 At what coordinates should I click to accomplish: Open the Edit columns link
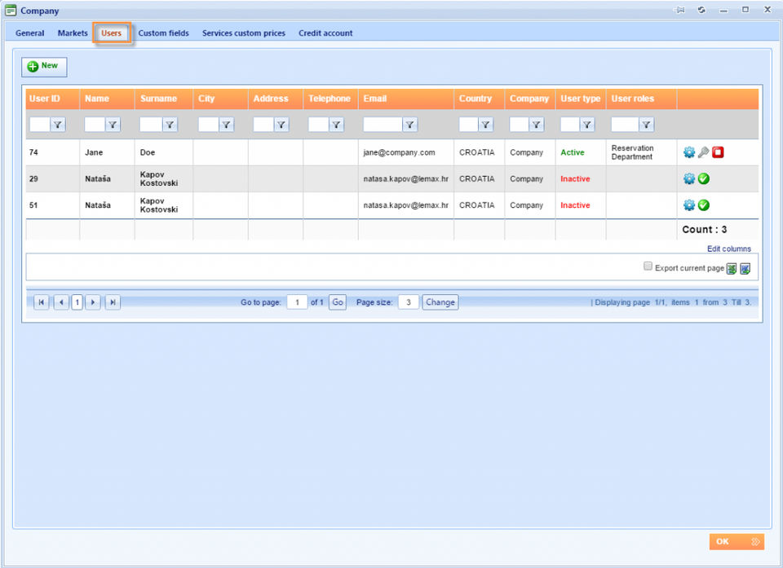[x=728, y=249]
